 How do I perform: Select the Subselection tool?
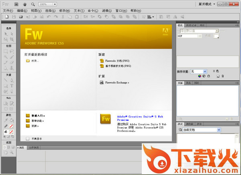[x=12, y=34]
